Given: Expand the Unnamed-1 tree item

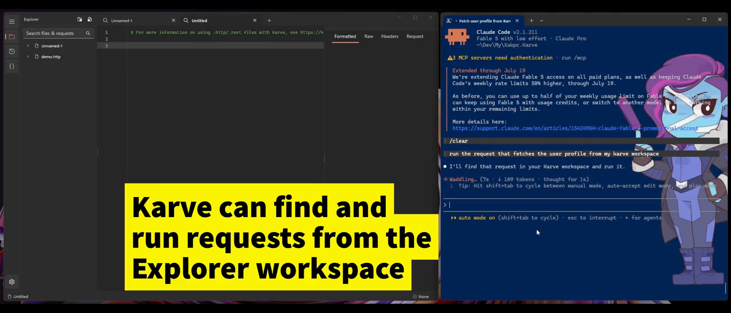Looking at the screenshot, I should [x=28, y=46].
